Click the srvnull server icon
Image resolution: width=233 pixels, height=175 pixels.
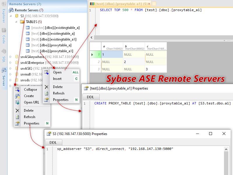pos(17,74)
